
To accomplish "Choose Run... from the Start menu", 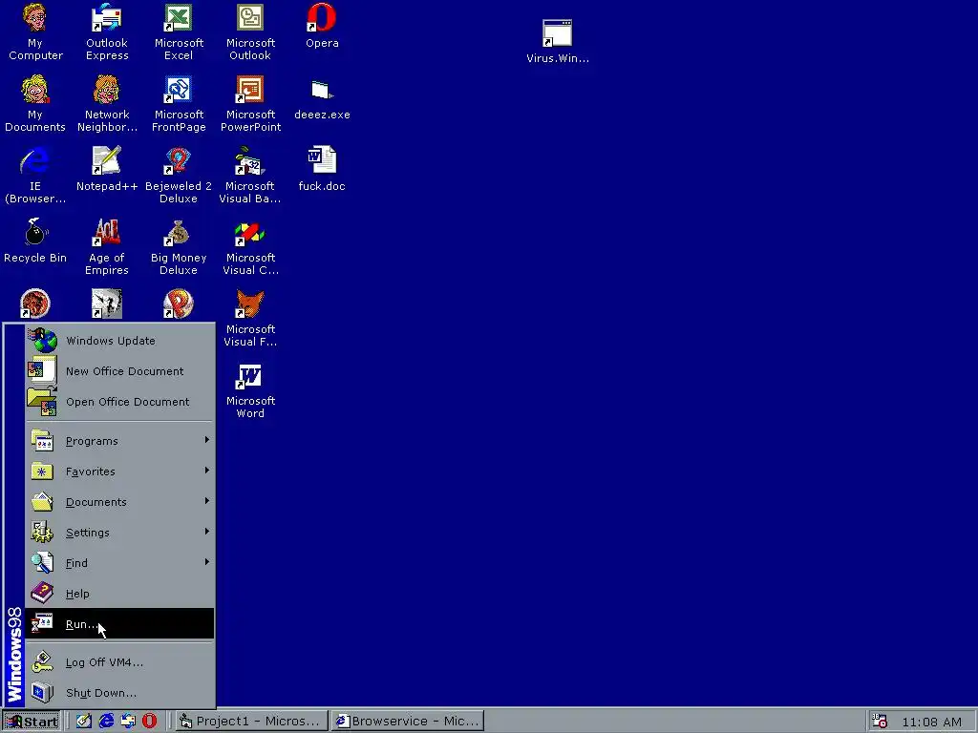I will 119,624.
